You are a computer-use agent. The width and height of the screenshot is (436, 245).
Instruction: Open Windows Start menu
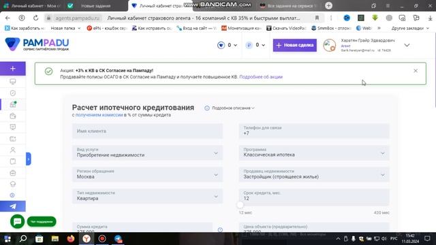click(7, 239)
